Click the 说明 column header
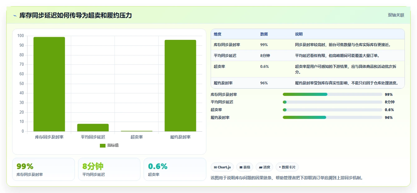 [x=299, y=34]
